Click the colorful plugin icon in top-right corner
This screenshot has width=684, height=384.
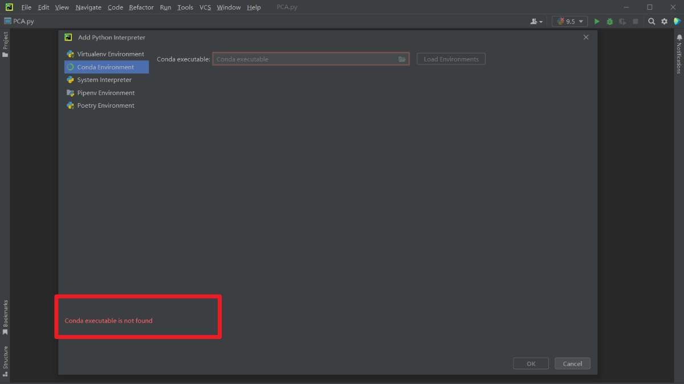pos(677,22)
